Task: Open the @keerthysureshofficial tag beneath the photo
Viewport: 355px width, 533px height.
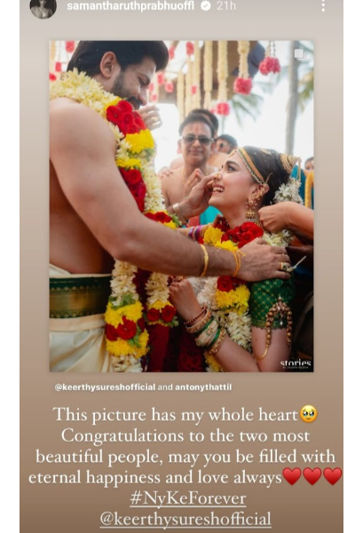Action: (x=105, y=387)
